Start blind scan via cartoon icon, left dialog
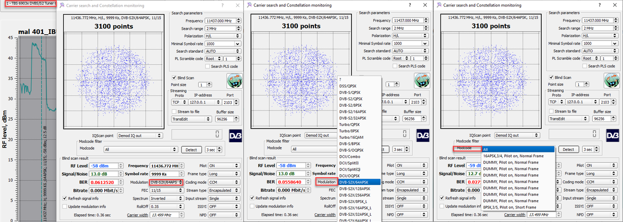The height and width of the screenshot is (222, 623). click(x=235, y=80)
